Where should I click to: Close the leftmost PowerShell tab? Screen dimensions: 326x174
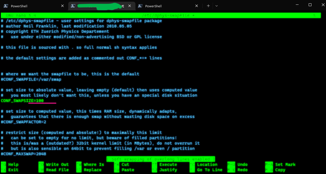[x=62, y=6]
